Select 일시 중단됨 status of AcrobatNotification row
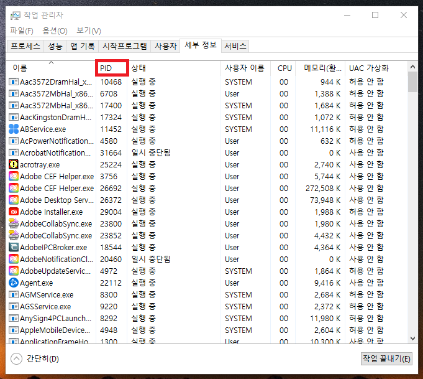This screenshot has height=379, width=423. [150, 152]
